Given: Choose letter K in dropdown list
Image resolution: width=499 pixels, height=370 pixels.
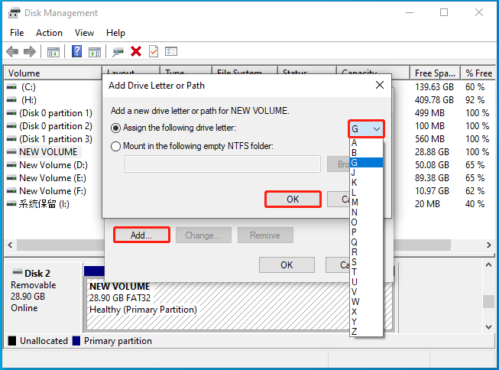Looking at the screenshot, I should [366, 183].
